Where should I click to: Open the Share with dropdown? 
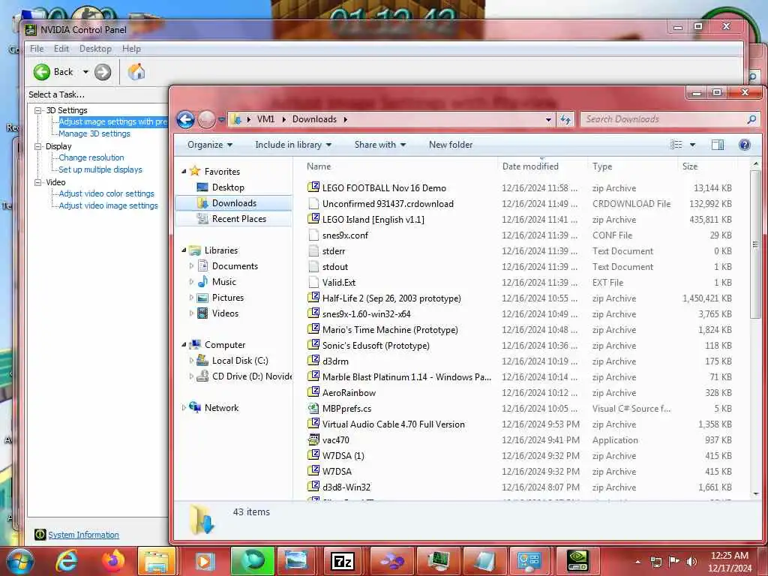coord(380,145)
